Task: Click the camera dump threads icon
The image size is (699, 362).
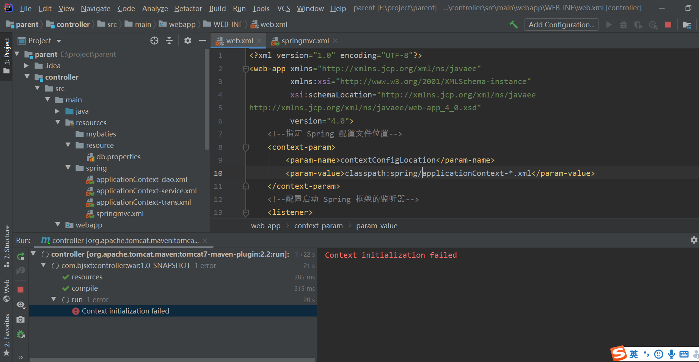Action: [20, 320]
